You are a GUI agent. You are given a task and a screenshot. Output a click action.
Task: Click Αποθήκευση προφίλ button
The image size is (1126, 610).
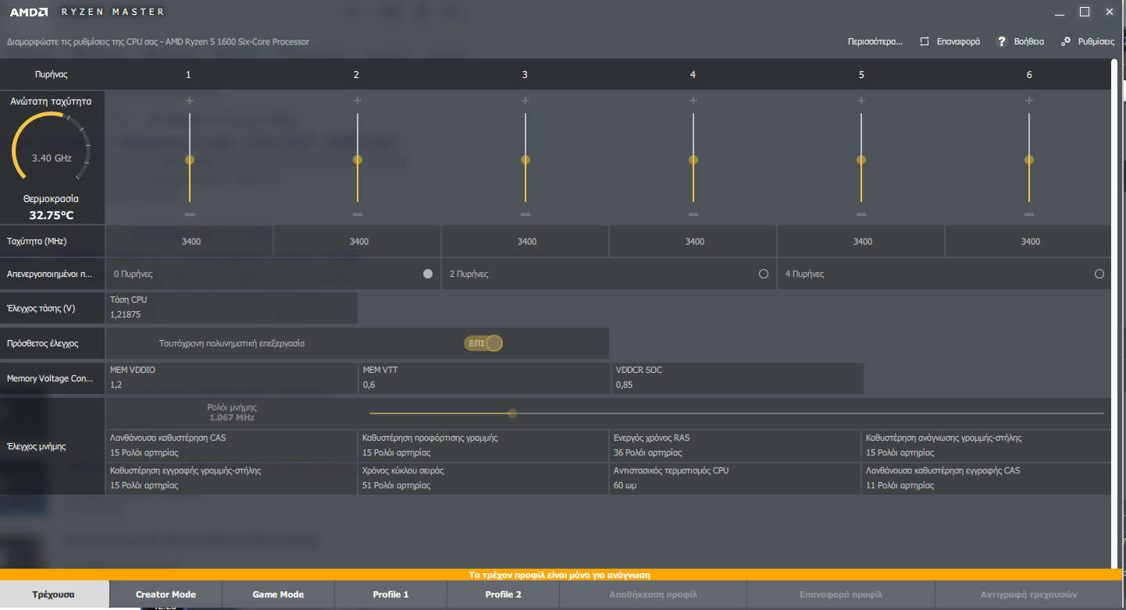pos(653,594)
